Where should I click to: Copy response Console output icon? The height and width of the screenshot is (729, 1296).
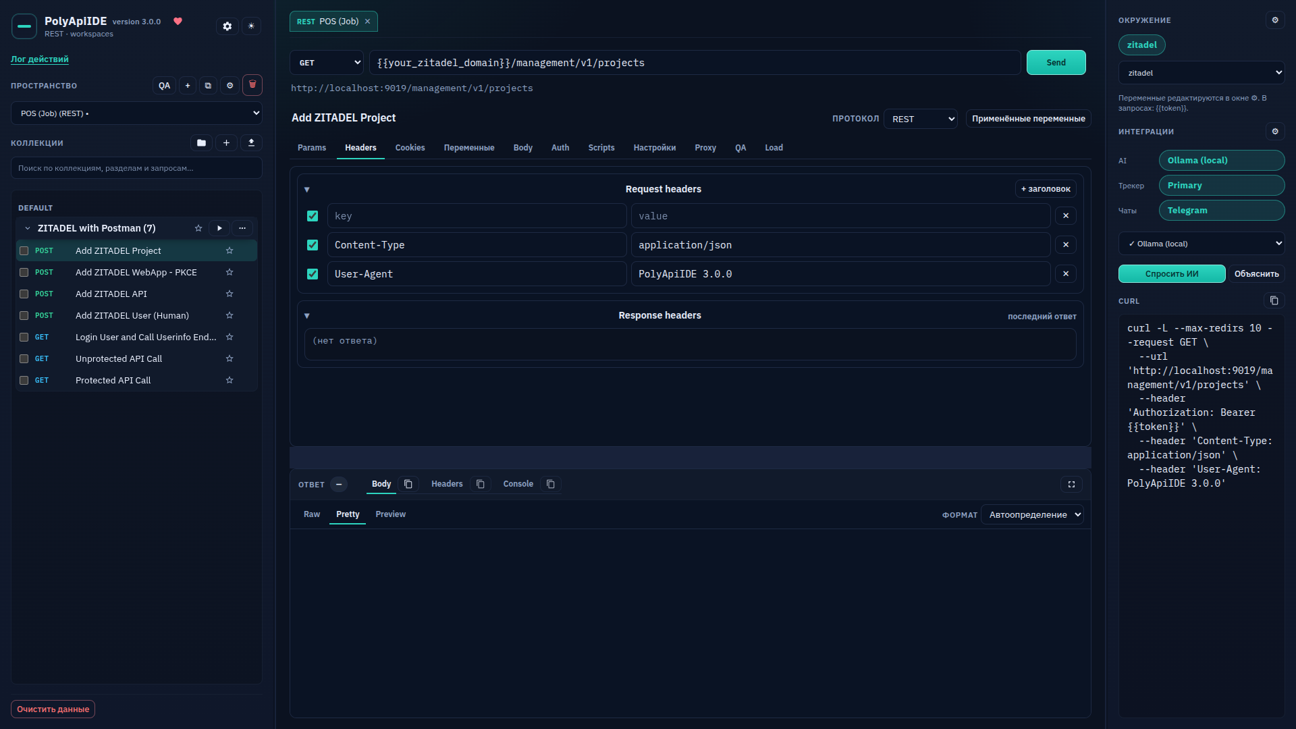551,484
